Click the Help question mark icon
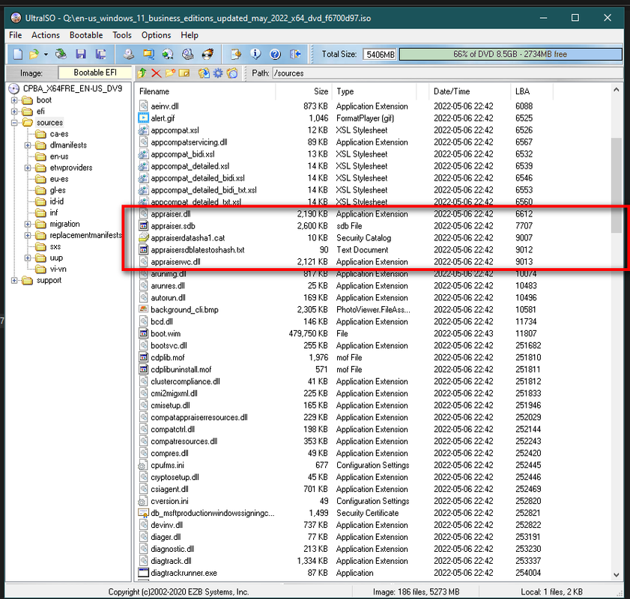Viewport: 630px width, 599px height. (275, 54)
